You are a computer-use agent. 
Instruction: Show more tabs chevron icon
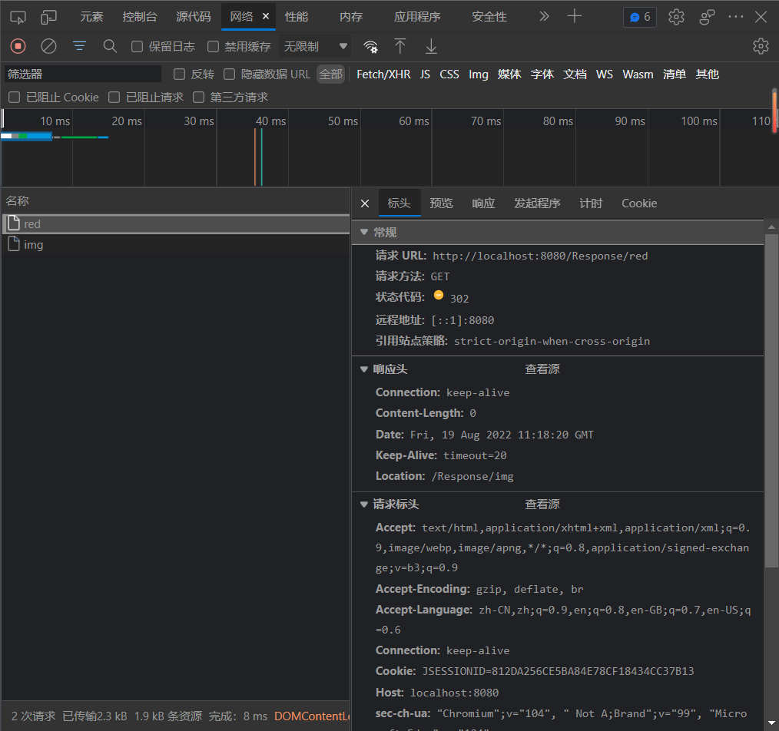pos(545,16)
